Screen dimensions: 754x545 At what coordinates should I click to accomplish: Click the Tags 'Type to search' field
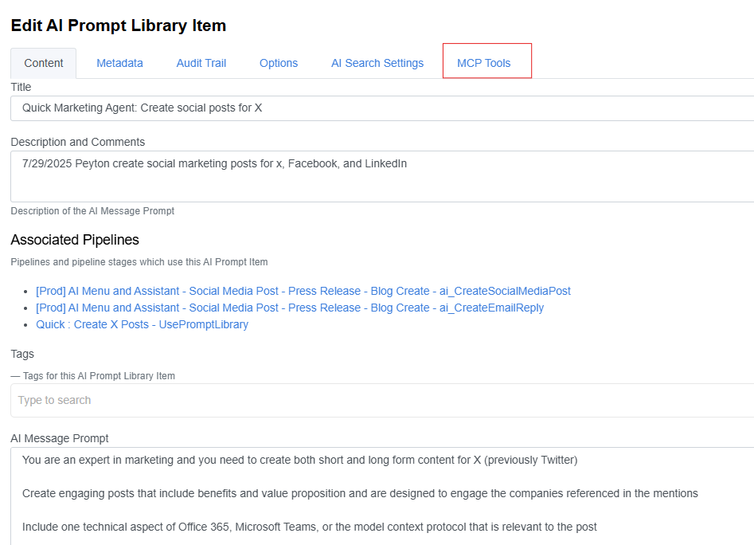pos(382,400)
